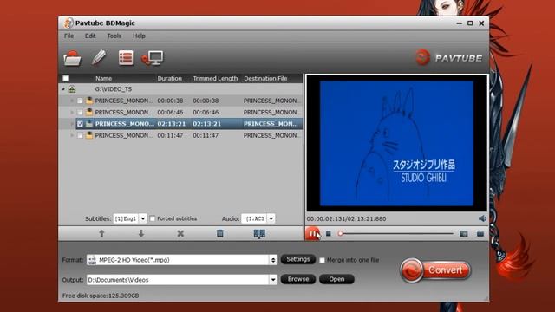Pause the preview playback
555x312 pixels.
312,233
